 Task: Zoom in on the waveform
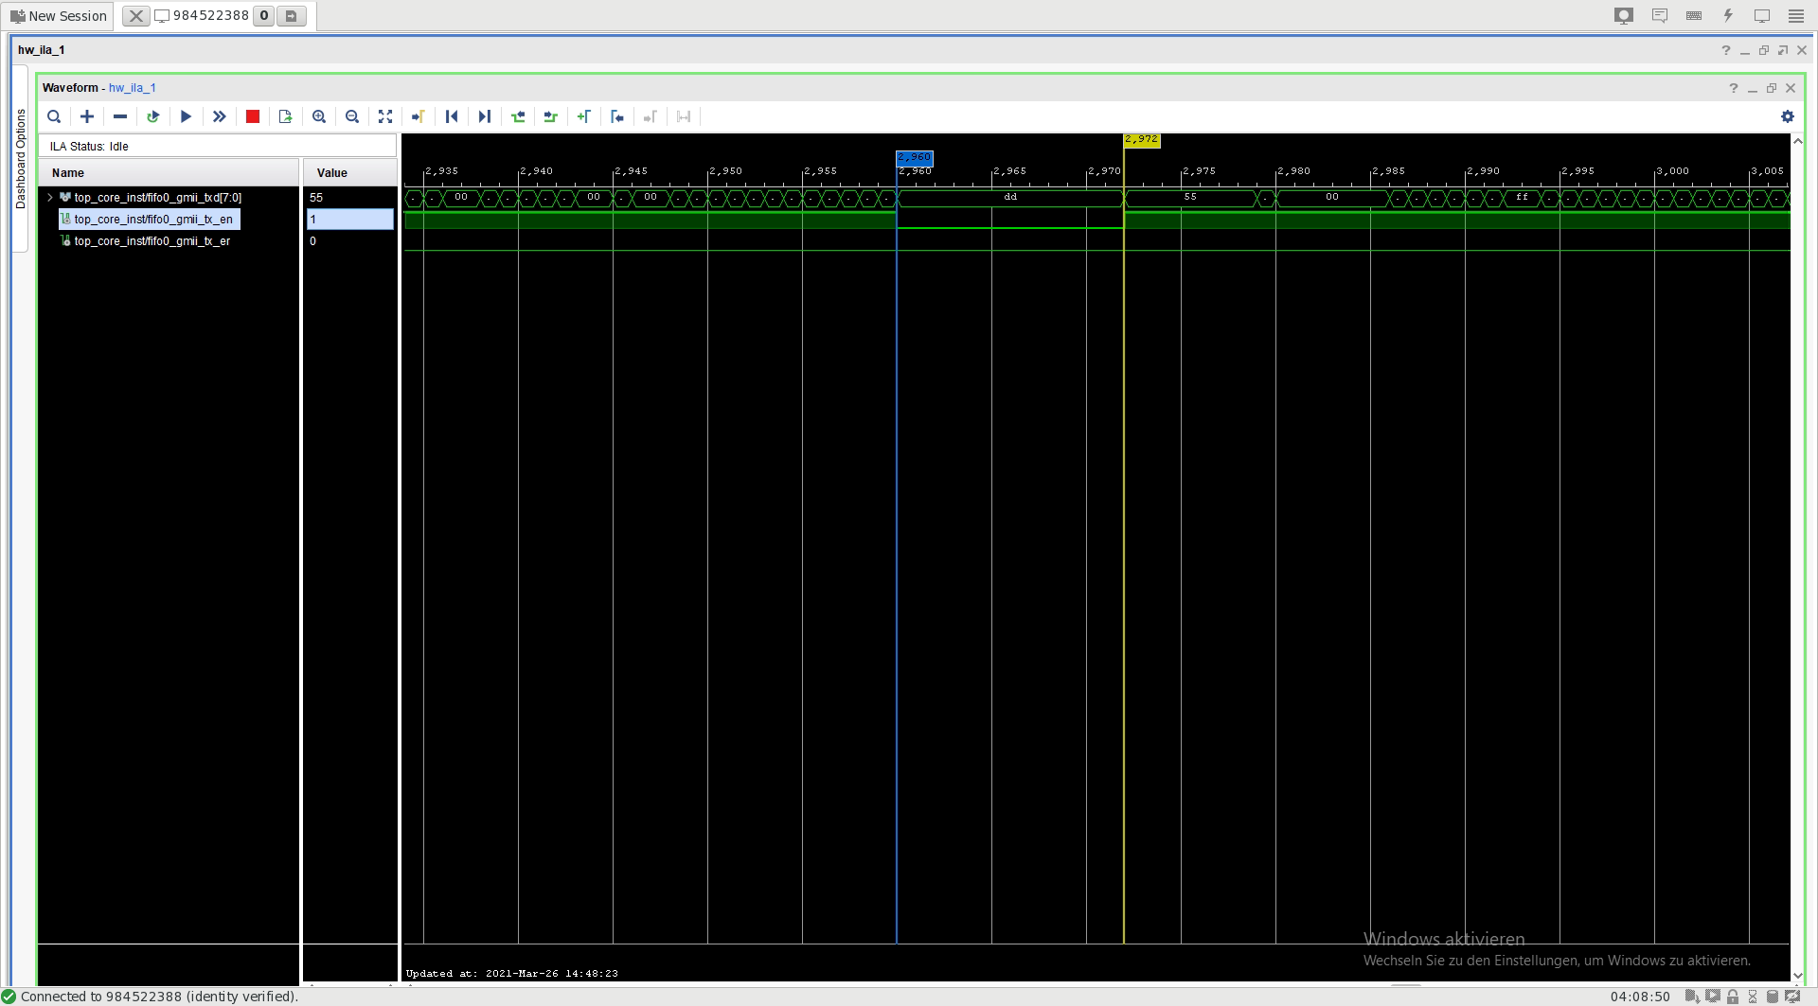(319, 116)
